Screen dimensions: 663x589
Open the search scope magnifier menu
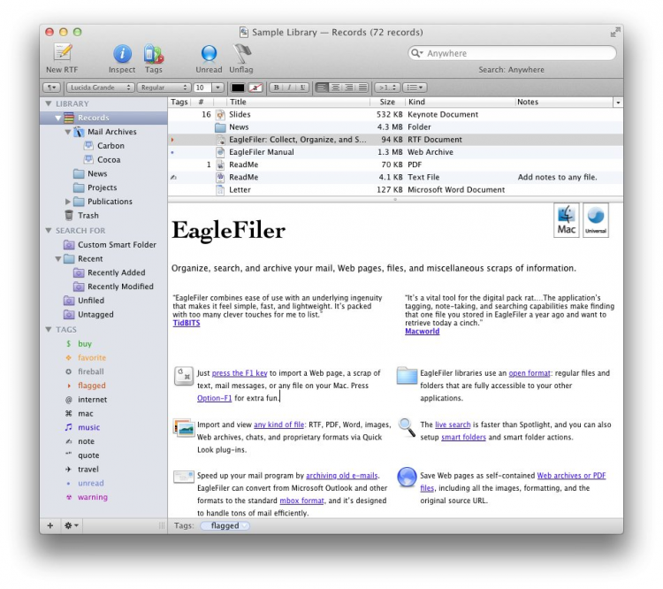pyautogui.click(x=417, y=53)
